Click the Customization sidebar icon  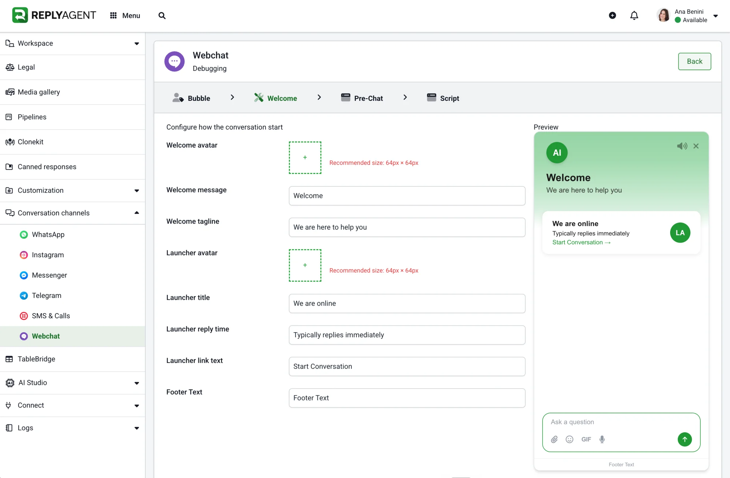coord(9,190)
